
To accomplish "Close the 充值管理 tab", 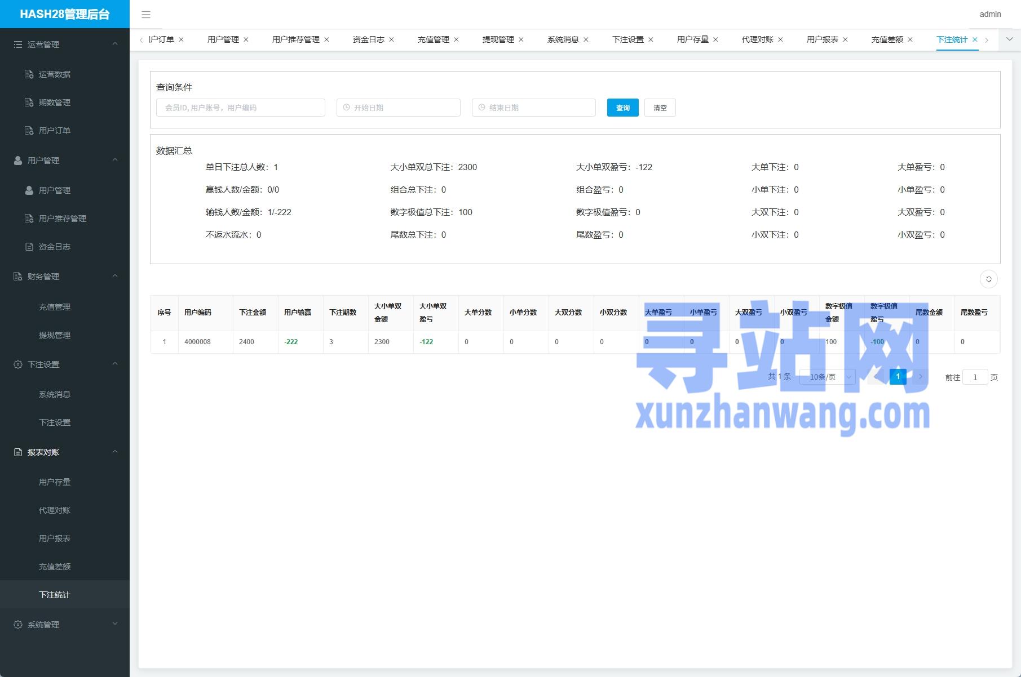I will pos(456,39).
